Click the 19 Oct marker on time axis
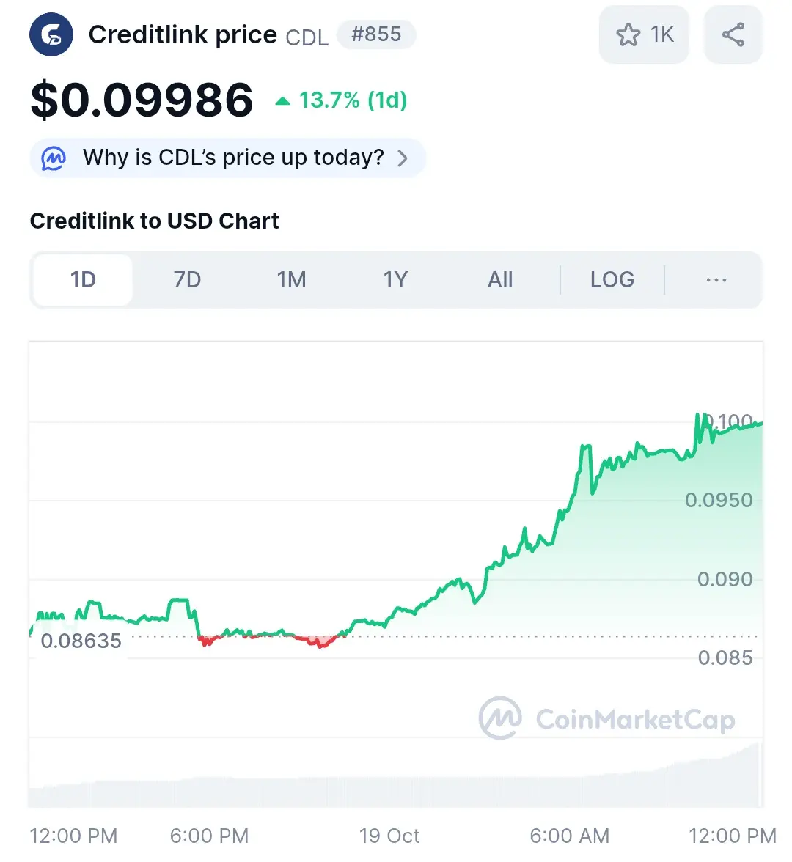The height and width of the screenshot is (862, 792). click(389, 836)
